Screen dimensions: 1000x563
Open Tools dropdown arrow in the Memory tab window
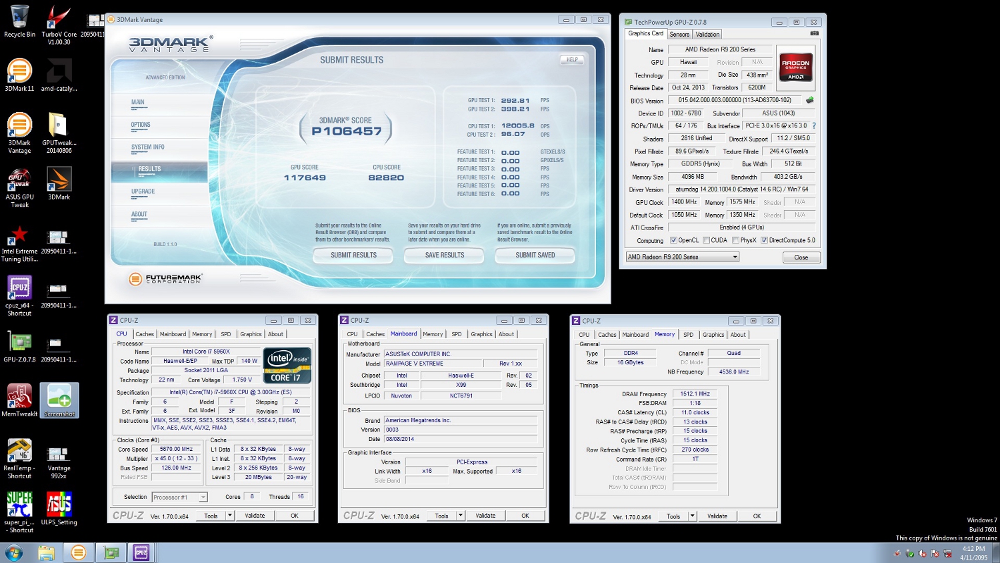(x=692, y=516)
